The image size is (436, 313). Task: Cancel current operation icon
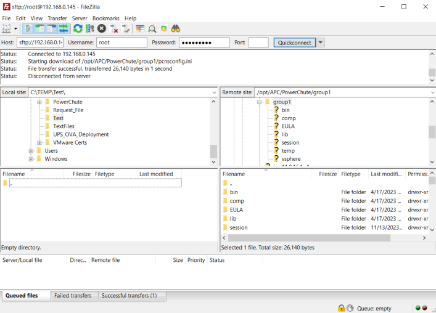[102, 28]
